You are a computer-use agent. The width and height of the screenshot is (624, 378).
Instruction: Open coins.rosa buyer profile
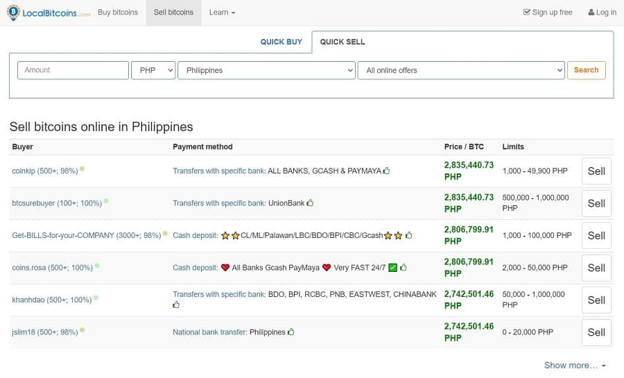click(x=52, y=268)
